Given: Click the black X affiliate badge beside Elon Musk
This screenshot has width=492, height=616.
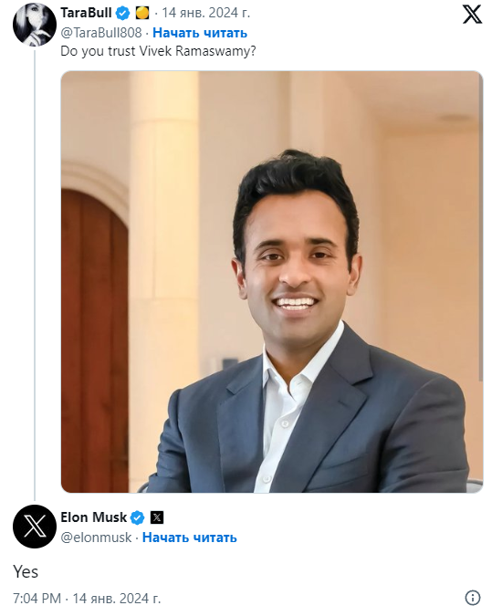Looking at the screenshot, I should click(x=157, y=517).
